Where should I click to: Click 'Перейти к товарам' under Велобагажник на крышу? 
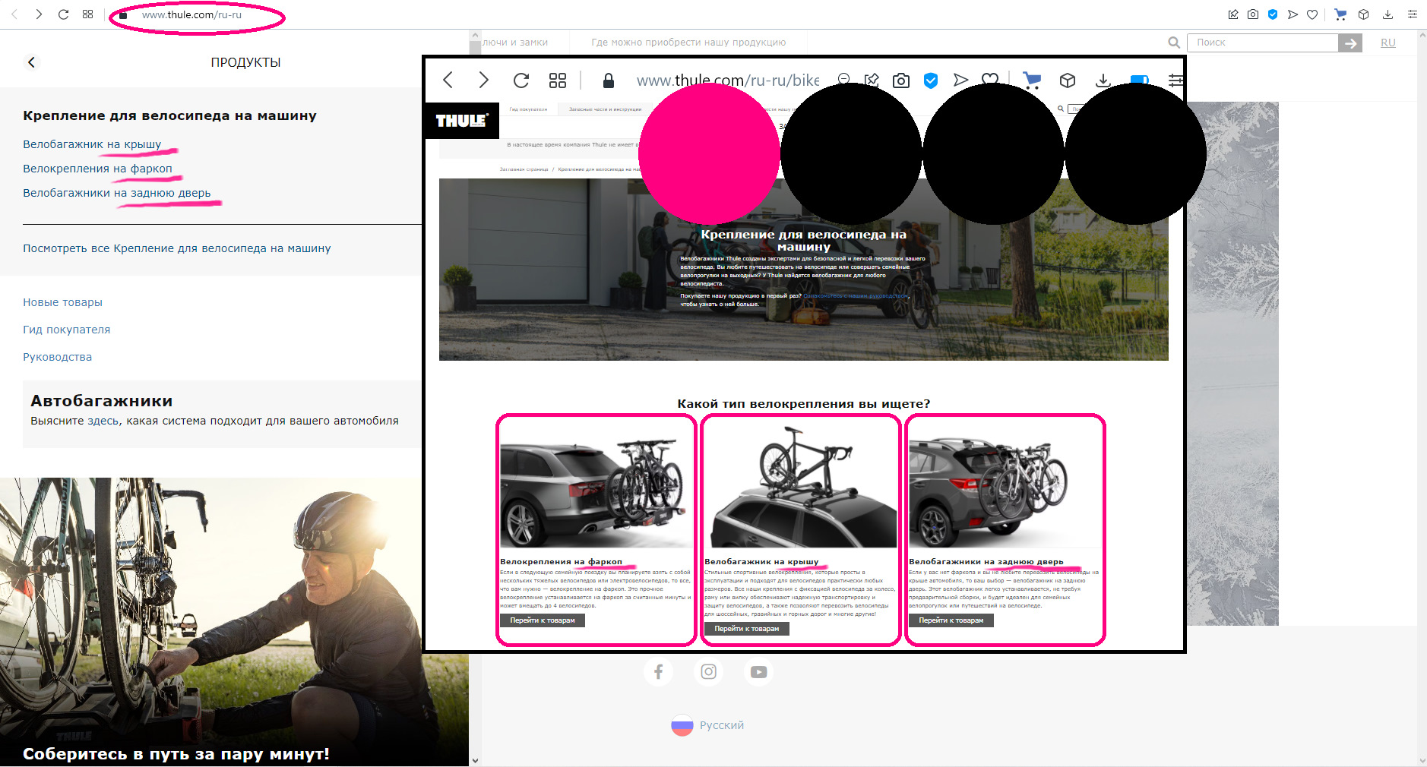[x=747, y=629]
